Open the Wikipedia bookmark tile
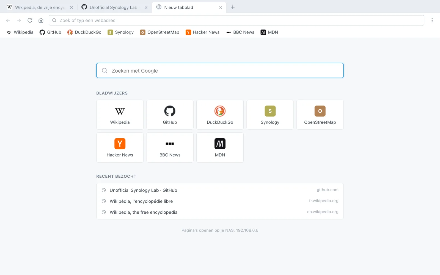 pyautogui.click(x=120, y=115)
